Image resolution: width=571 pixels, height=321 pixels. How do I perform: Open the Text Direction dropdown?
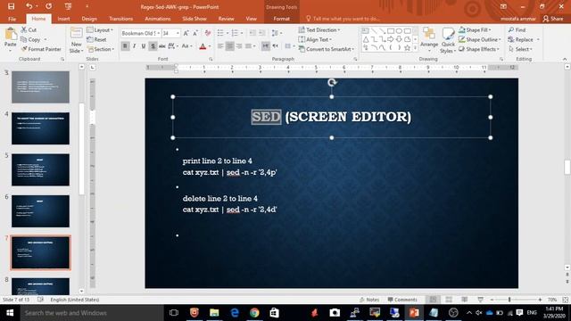[x=319, y=29]
